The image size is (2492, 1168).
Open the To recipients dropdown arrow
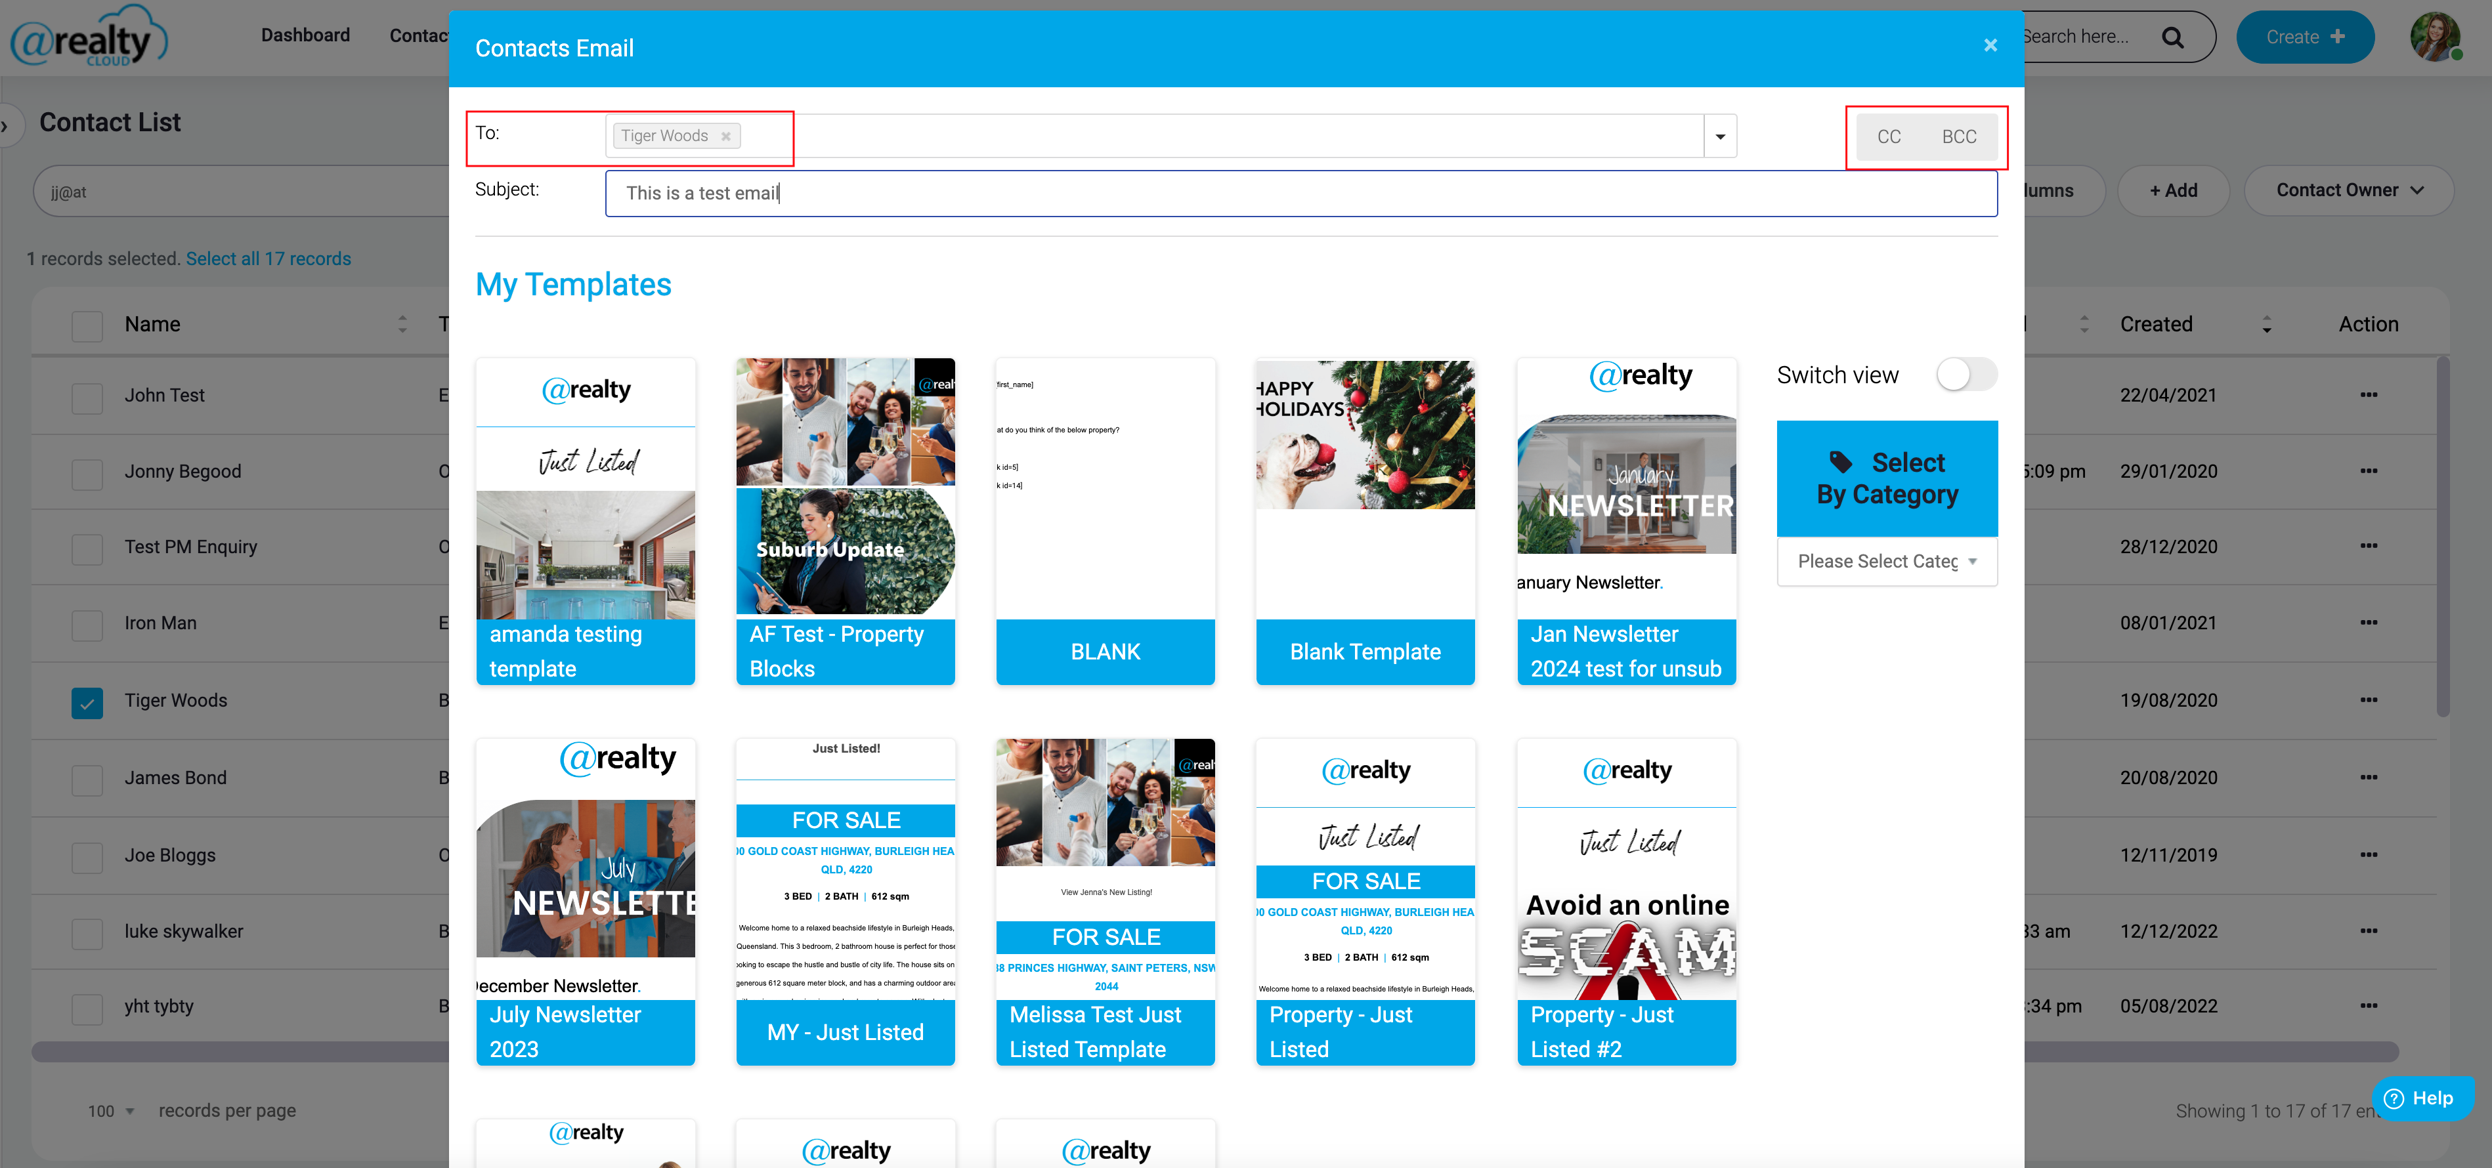(1720, 136)
